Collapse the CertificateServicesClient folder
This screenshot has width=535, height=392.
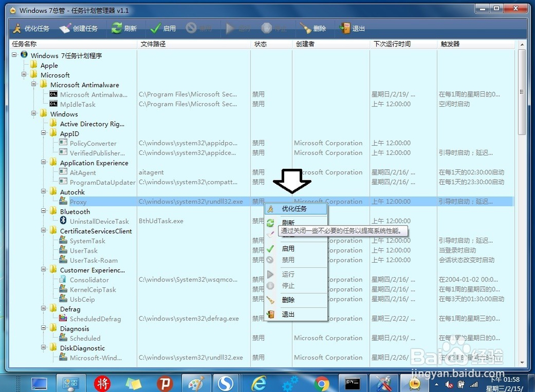[x=43, y=230]
